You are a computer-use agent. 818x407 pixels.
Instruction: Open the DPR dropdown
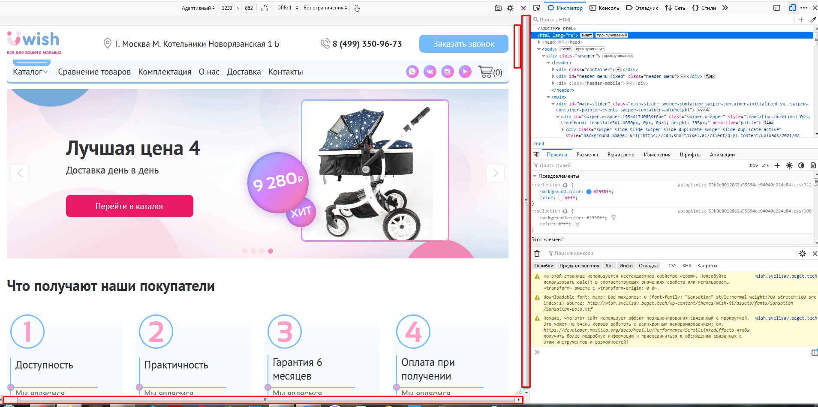coord(288,8)
